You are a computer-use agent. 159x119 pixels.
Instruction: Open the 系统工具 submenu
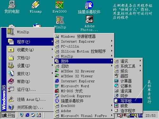[128, 66]
